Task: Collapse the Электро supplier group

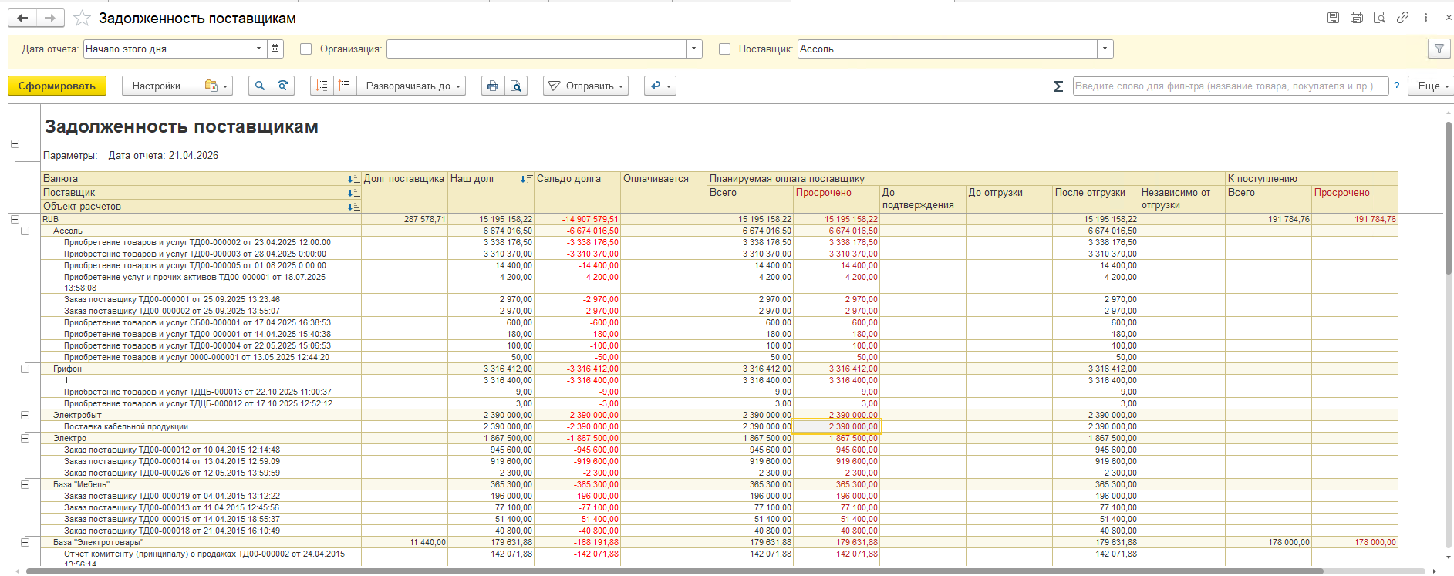Action: (25, 438)
